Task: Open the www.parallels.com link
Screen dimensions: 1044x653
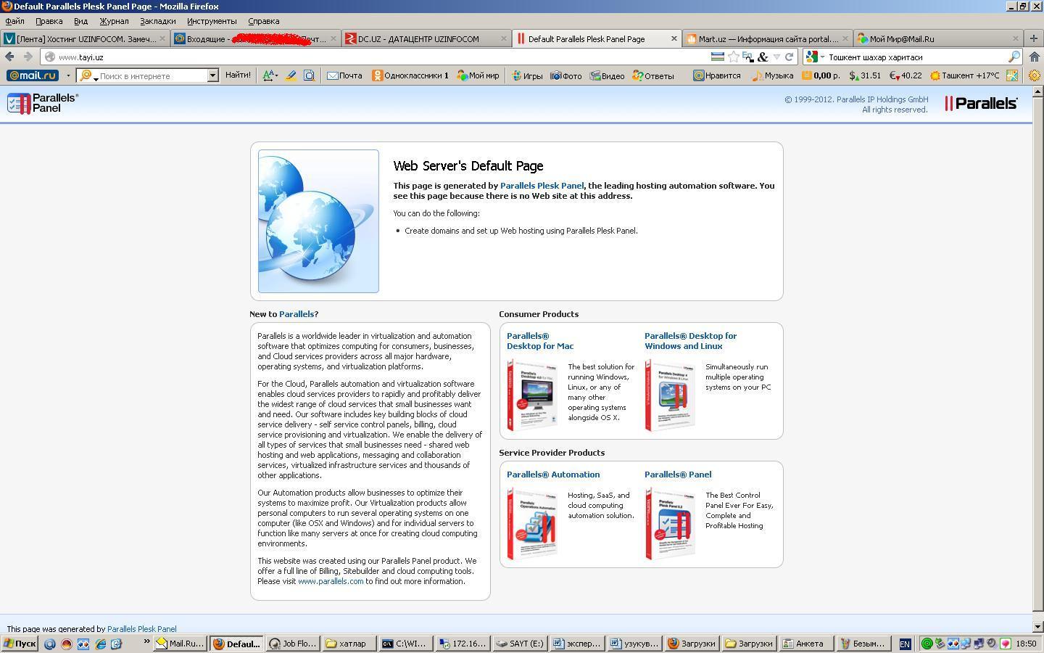Action: pos(331,581)
